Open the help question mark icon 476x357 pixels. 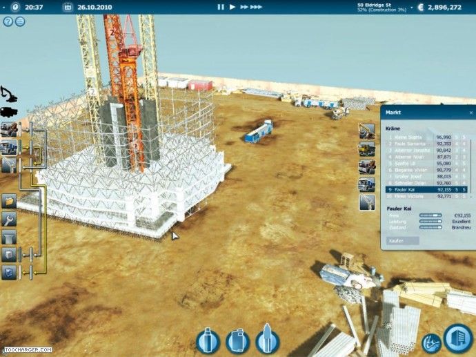8,21
